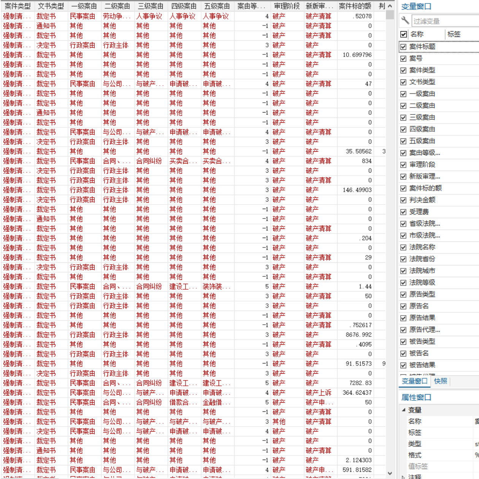Click the cell with value 10.699796
Viewport: 479px width, 479px height.
click(355, 55)
